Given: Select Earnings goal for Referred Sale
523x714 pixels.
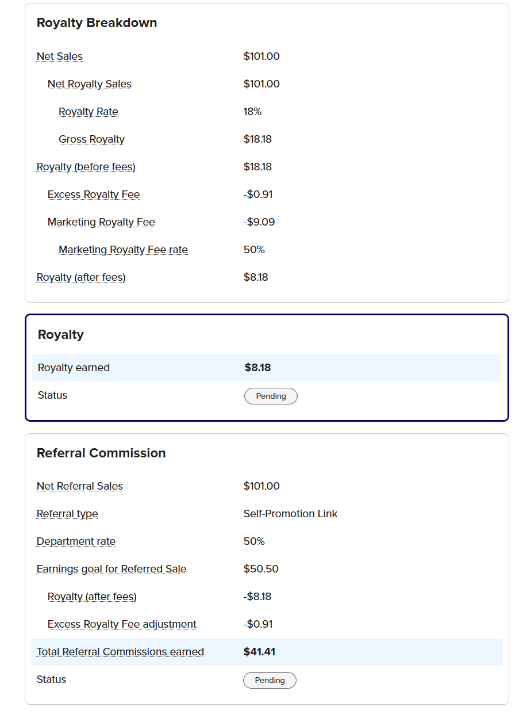Looking at the screenshot, I should click(x=111, y=569).
